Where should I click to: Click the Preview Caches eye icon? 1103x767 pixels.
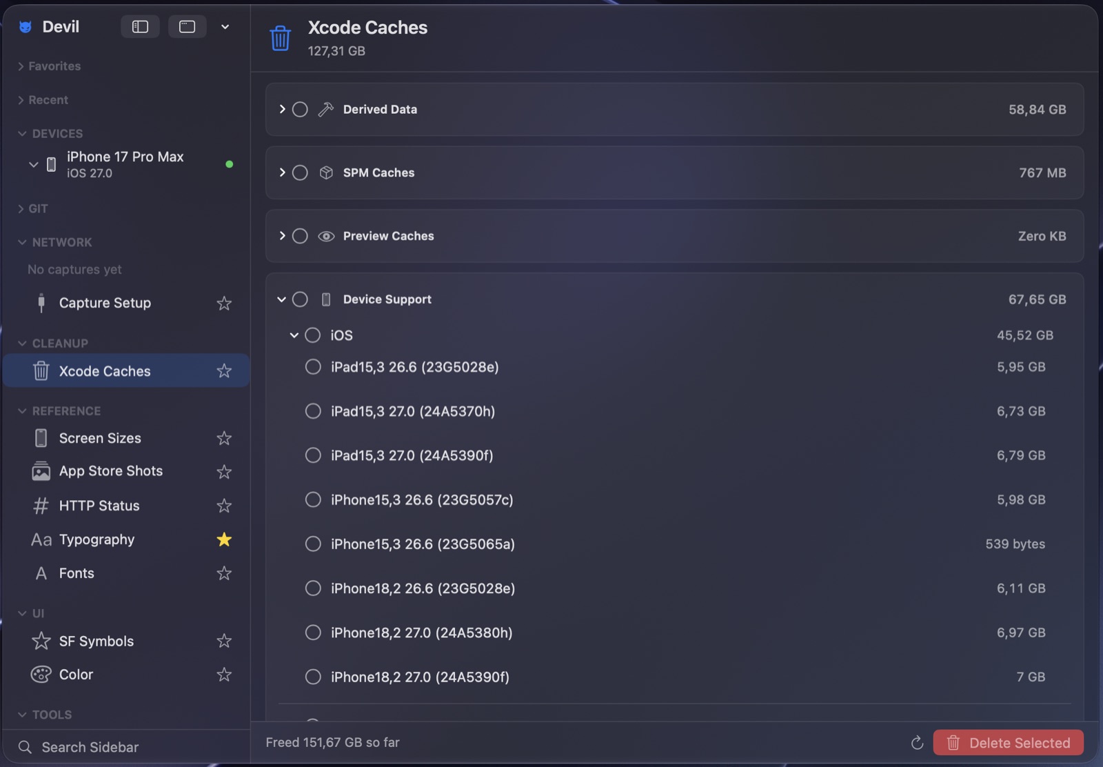point(326,236)
